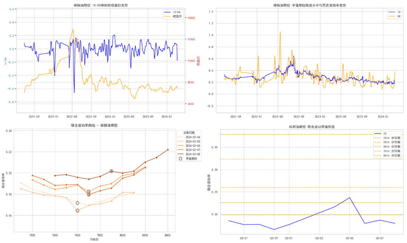Viewport: 407px width, 243px height.
Task: Click the '12000' right axis tick
Action: click(191, 39)
